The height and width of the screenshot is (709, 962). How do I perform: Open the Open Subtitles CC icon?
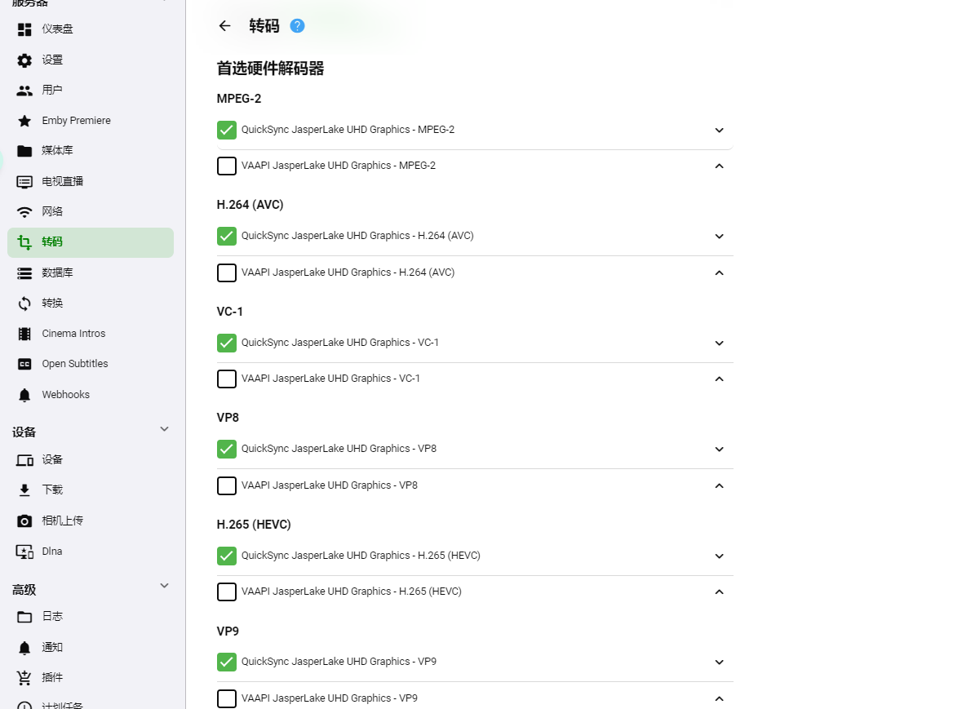[24, 364]
